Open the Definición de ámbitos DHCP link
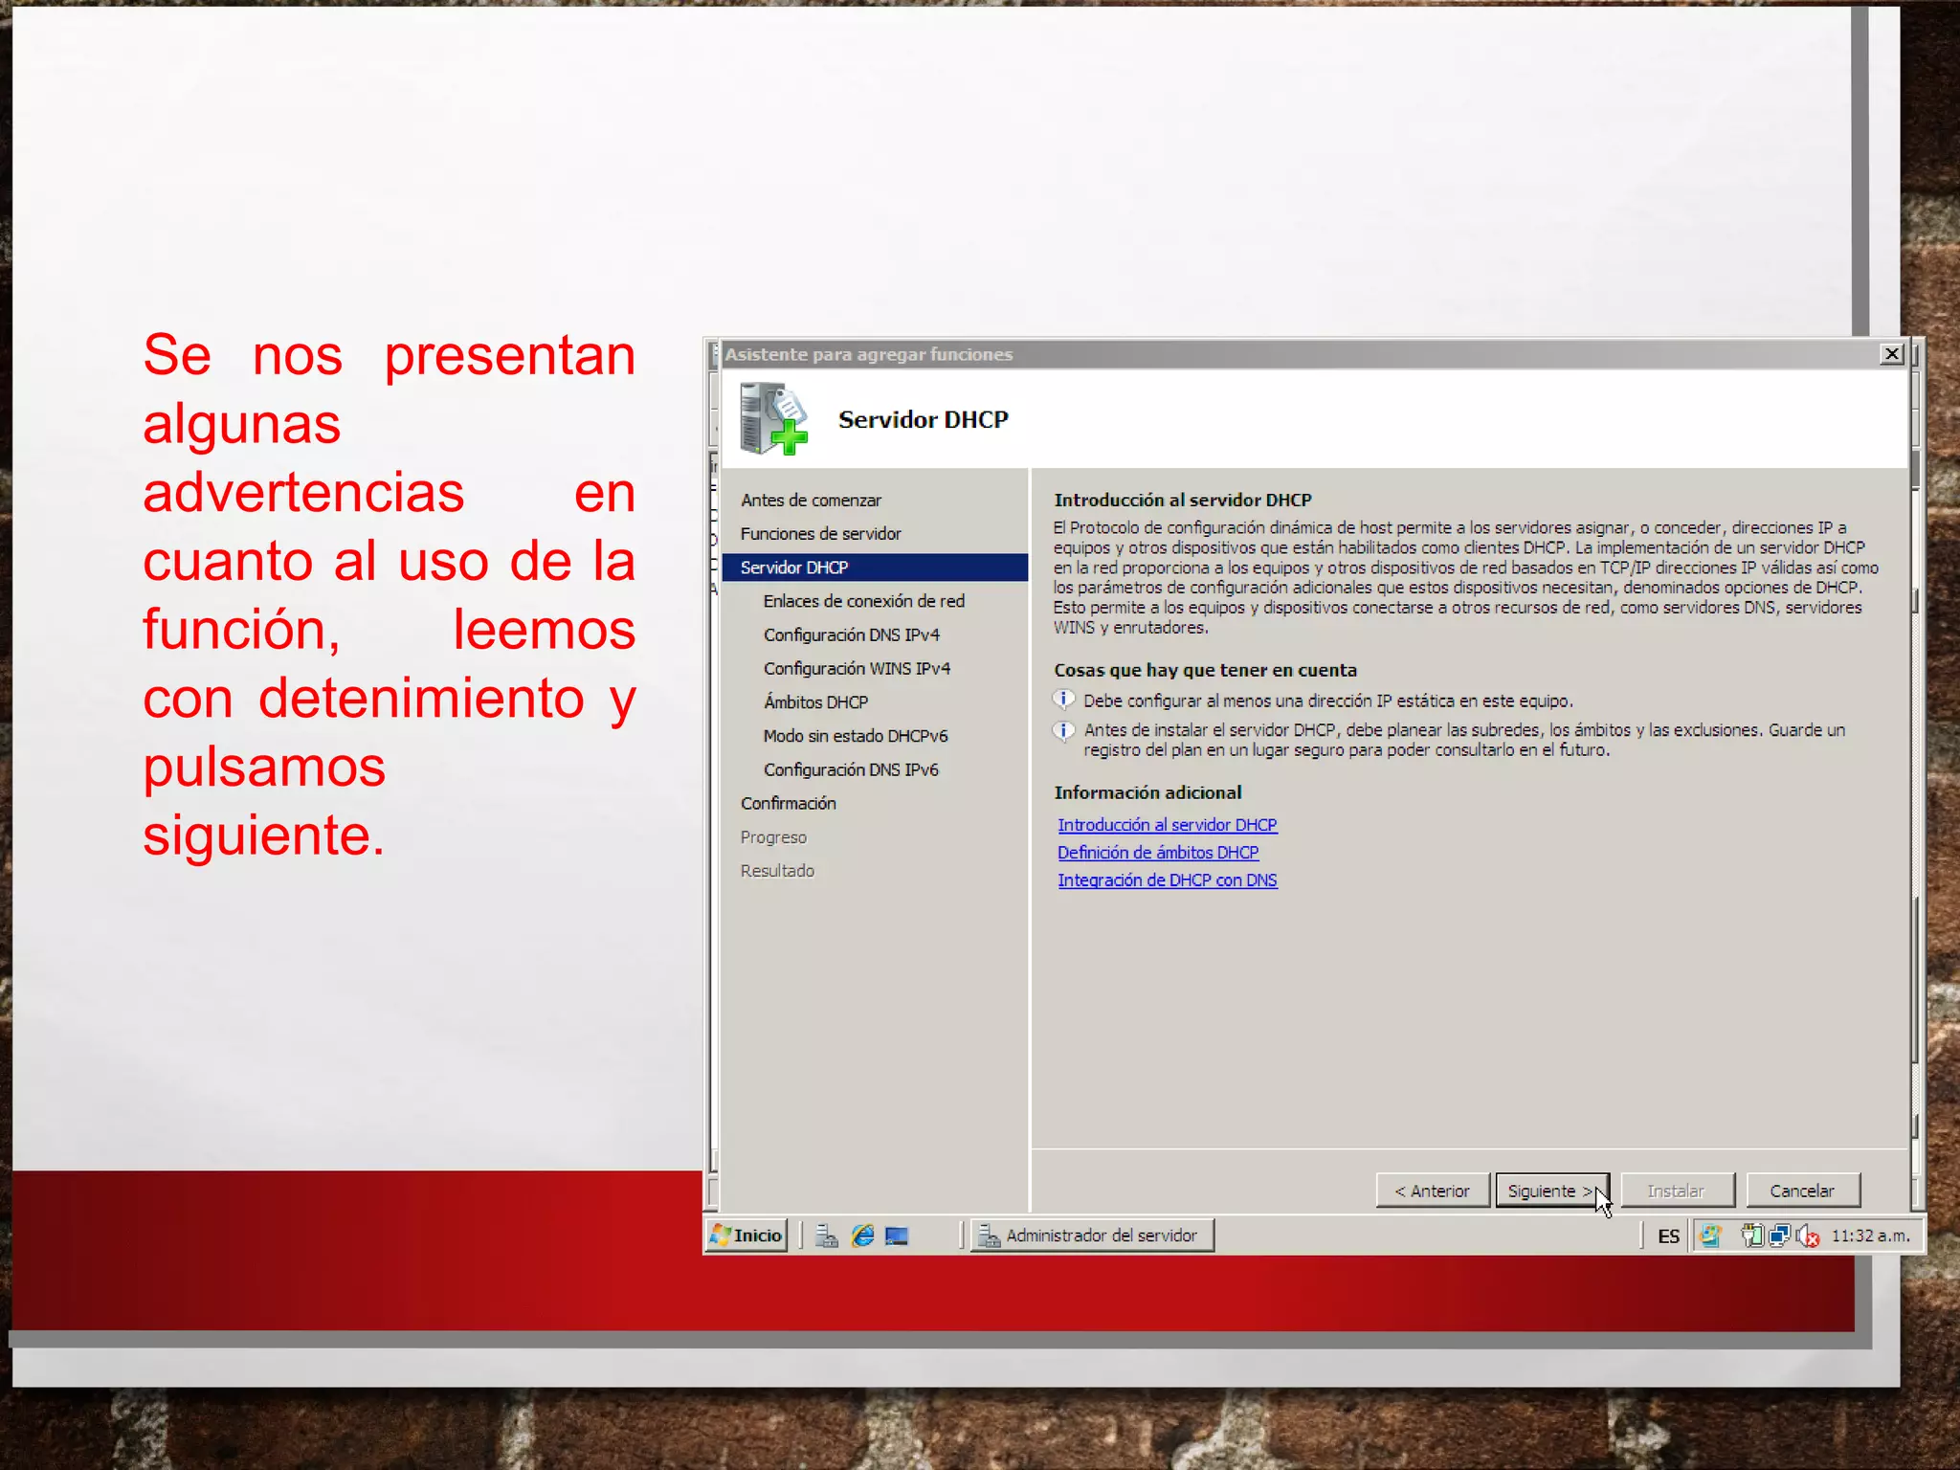 1158,853
